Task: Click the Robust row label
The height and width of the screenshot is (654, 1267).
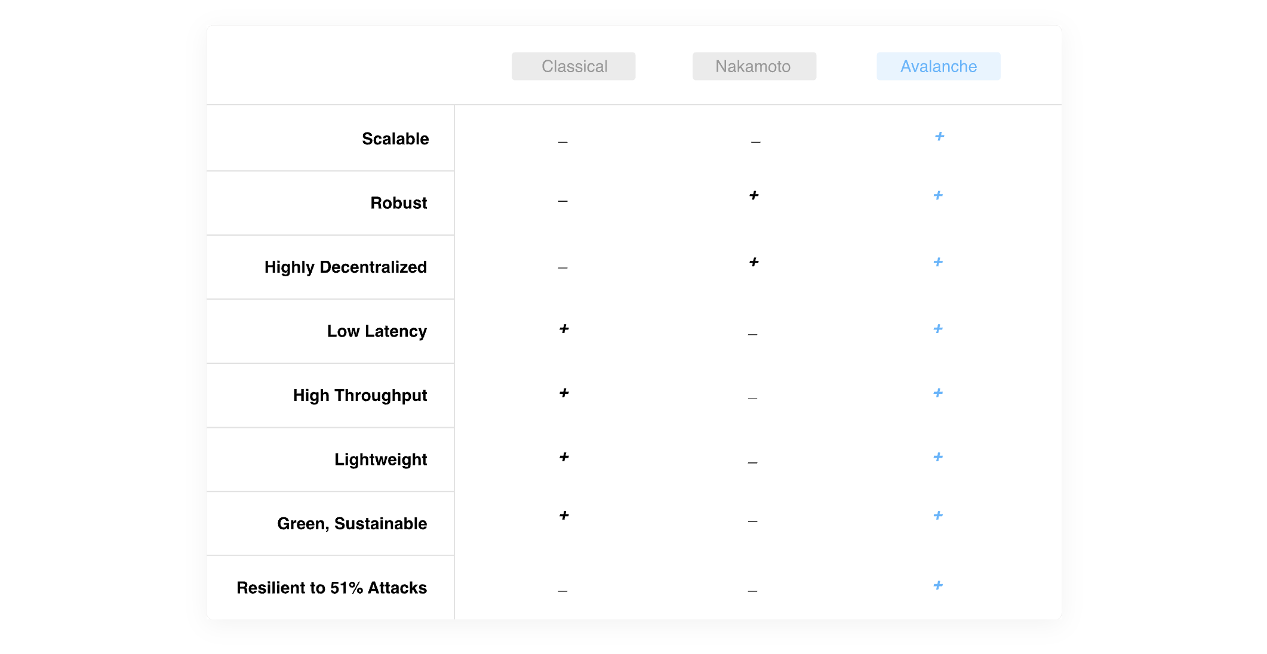Action: pos(399,203)
